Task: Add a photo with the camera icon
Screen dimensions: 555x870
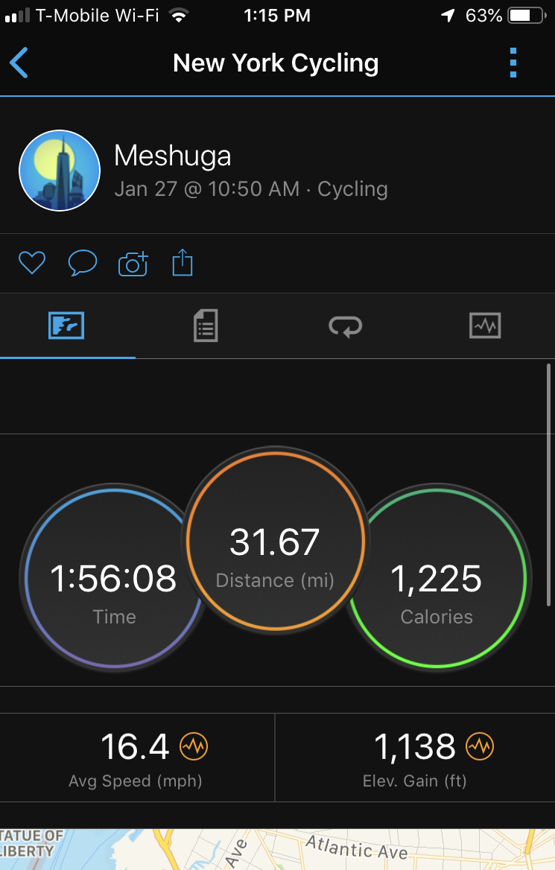Action: 133,264
